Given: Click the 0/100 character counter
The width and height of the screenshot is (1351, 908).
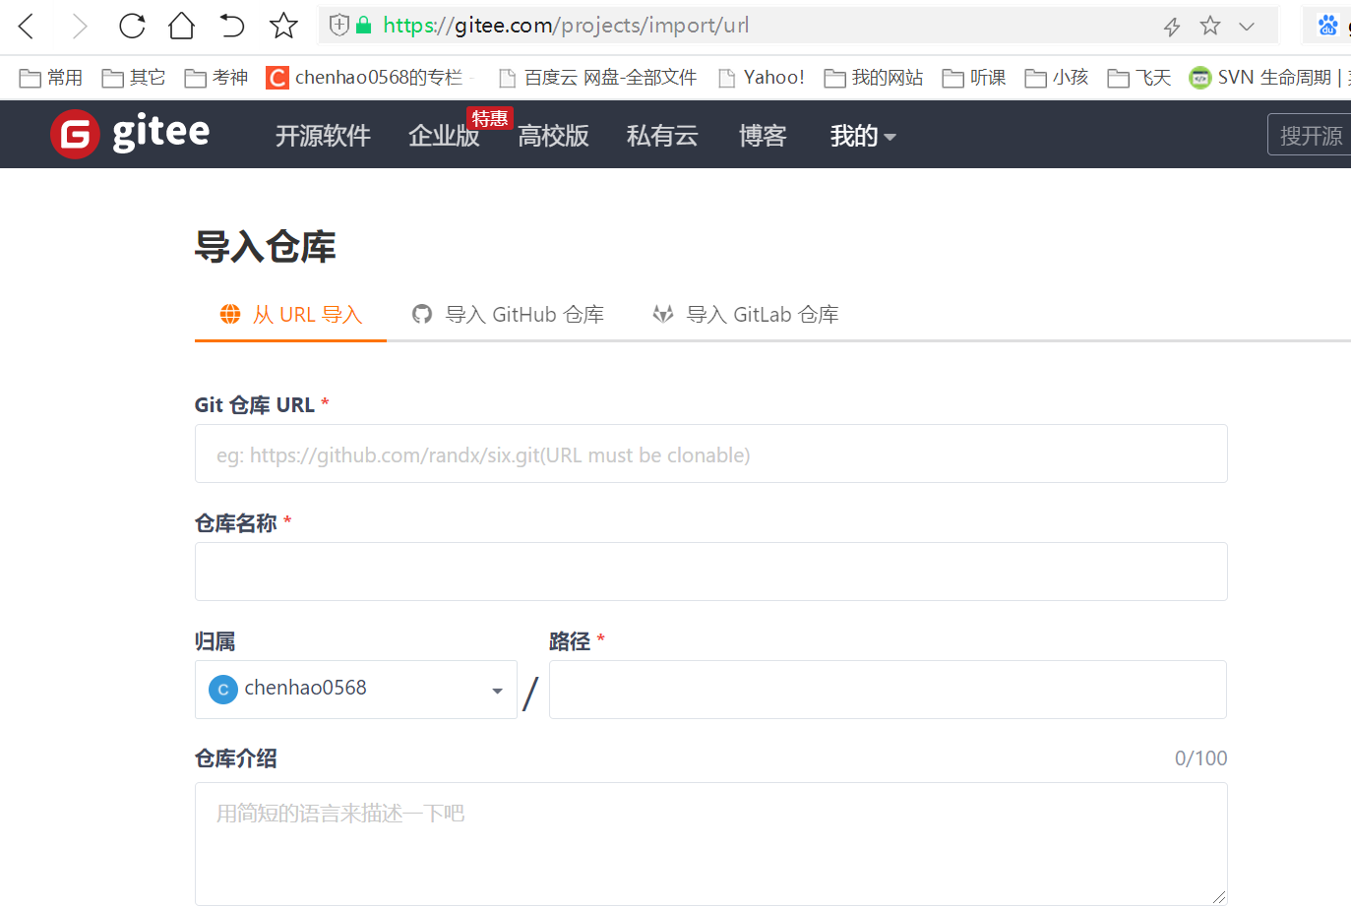Looking at the screenshot, I should [1201, 758].
